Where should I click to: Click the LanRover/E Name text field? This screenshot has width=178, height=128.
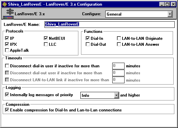(110, 25)
